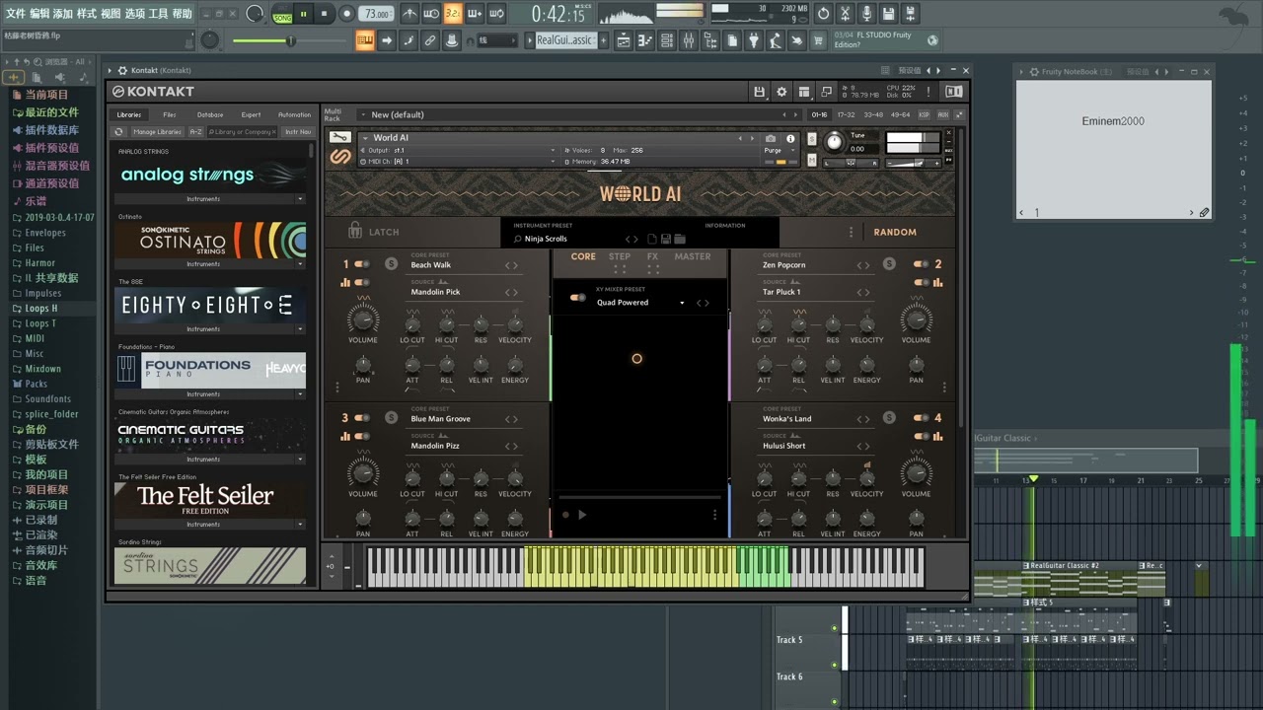Image resolution: width=1263 pixels, height=710 pixels.
Task: Select the Foundations Piano library banner
Action: [210, 370]
